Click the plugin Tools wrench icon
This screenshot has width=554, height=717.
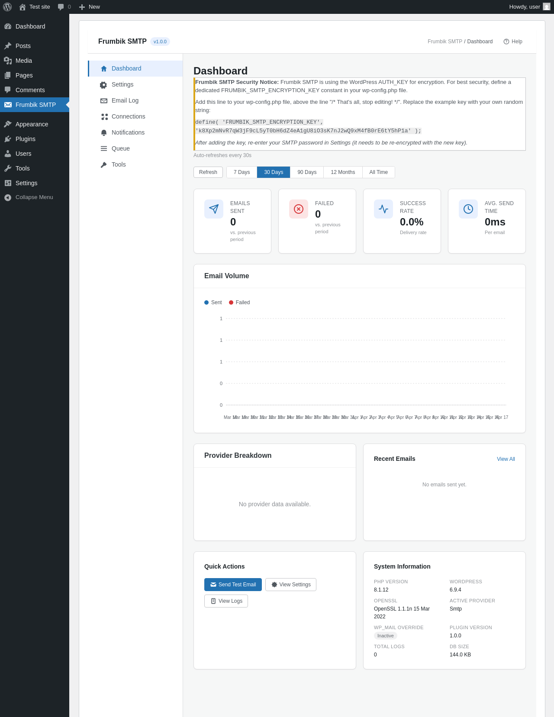[104, 165]
